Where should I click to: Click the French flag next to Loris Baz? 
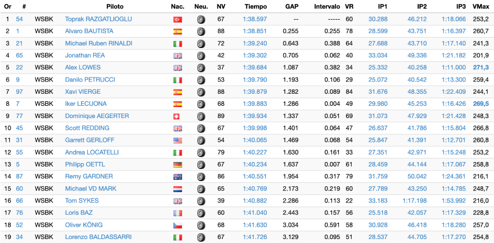(x=178, y=213)
